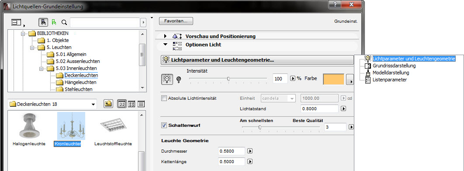The image size is (464, 171).
Task: Select the black chair library filter icon
Action: coord(43,22)
